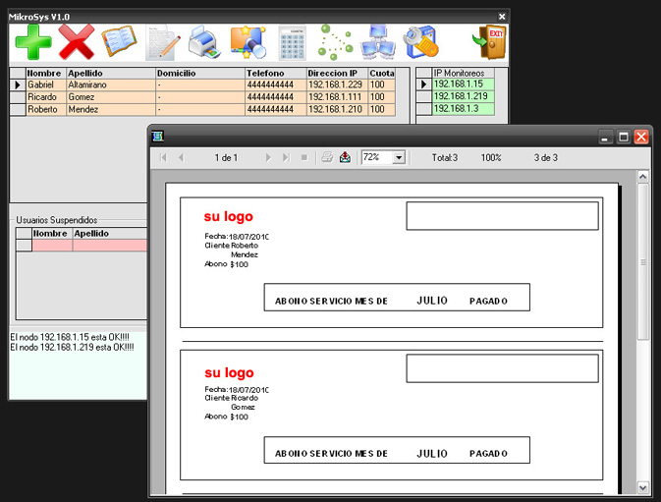Click the red X delete-user icon
Image resolution: width=661 pixels, height=502 pixels.
(x=77, y=41)
